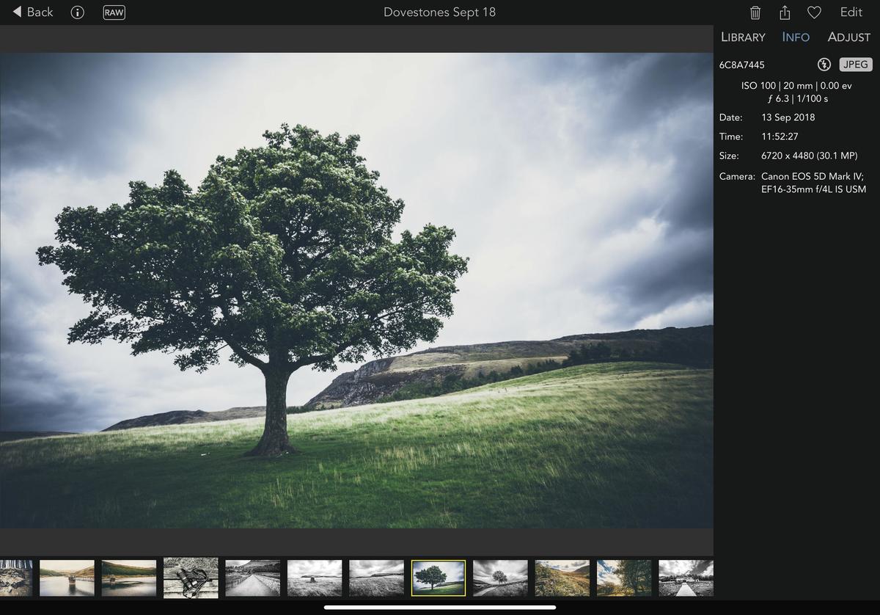Select the highlighted tree thumbnail in filmstrip

tap(439, 578)
